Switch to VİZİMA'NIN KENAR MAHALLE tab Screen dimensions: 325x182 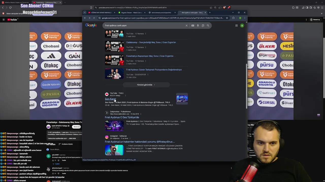tap(102, 13)
